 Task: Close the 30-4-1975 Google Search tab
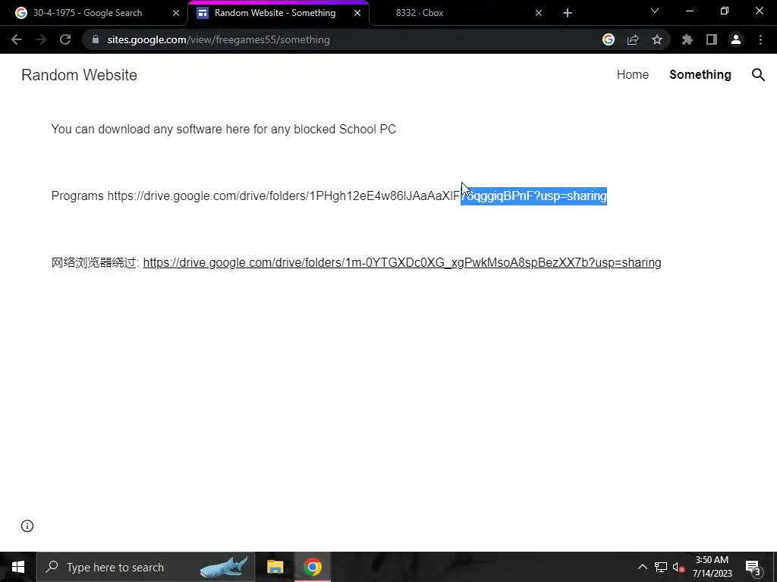[x=176, y=13]
